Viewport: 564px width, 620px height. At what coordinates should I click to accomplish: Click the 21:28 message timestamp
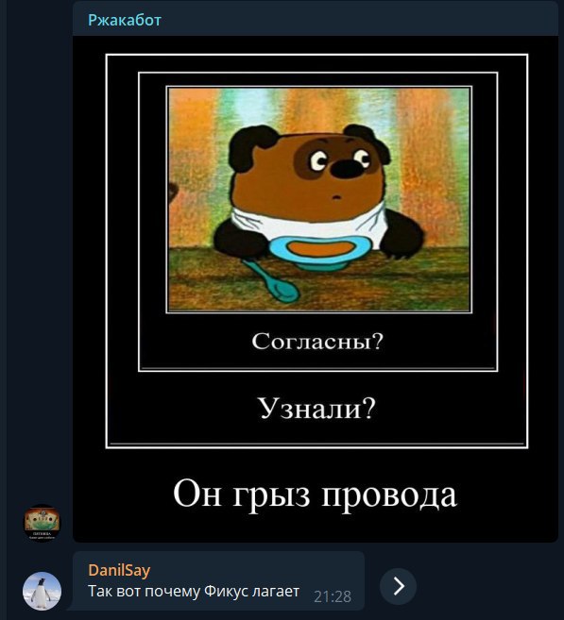coord(333,596)
